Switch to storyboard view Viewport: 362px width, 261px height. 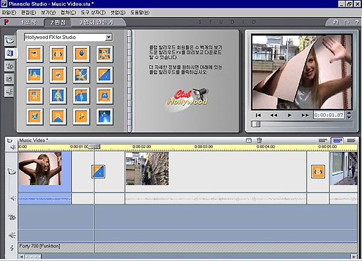323,140
